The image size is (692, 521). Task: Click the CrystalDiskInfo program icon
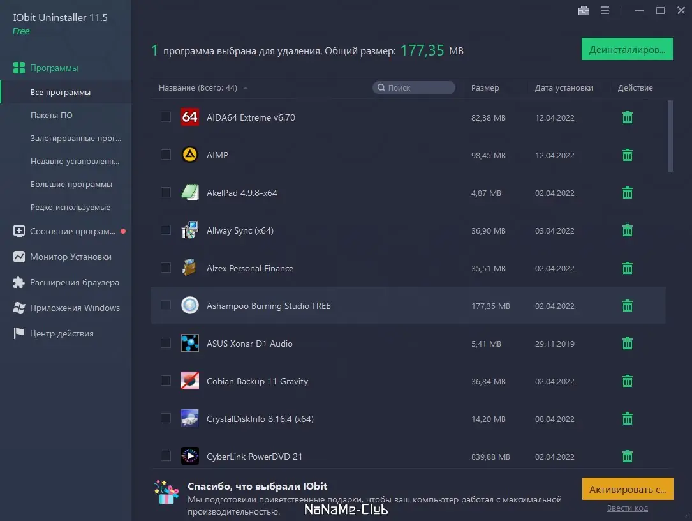[190, 418]
